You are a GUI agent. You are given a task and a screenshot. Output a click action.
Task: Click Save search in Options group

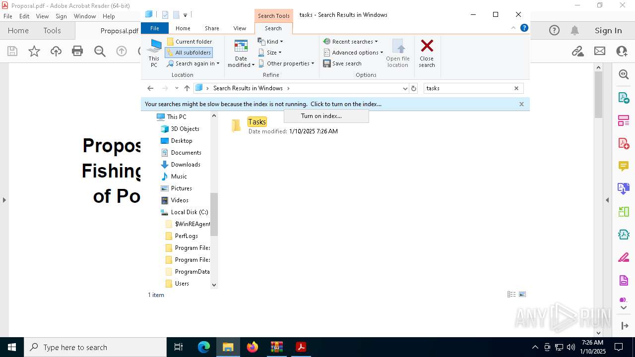[x=342, y=63]
